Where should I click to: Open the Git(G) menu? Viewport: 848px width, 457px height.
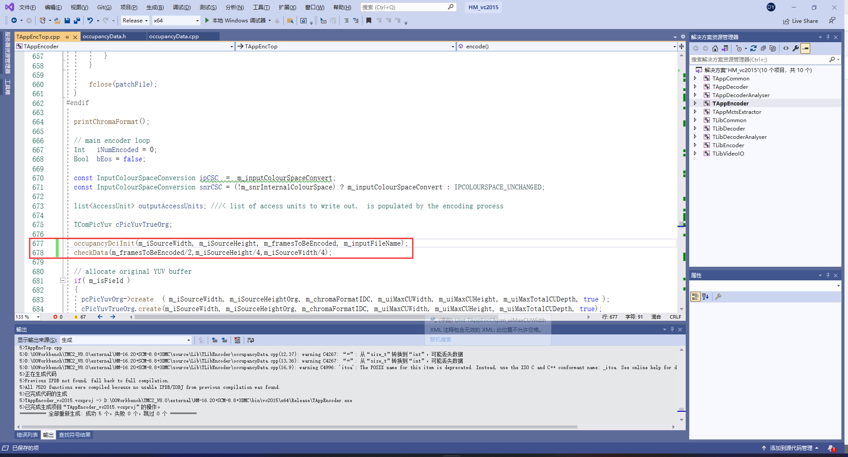[104, 7]
